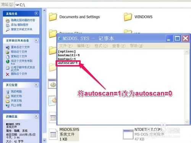Click the 我的电脑 computer icon

tap(8, 92)
